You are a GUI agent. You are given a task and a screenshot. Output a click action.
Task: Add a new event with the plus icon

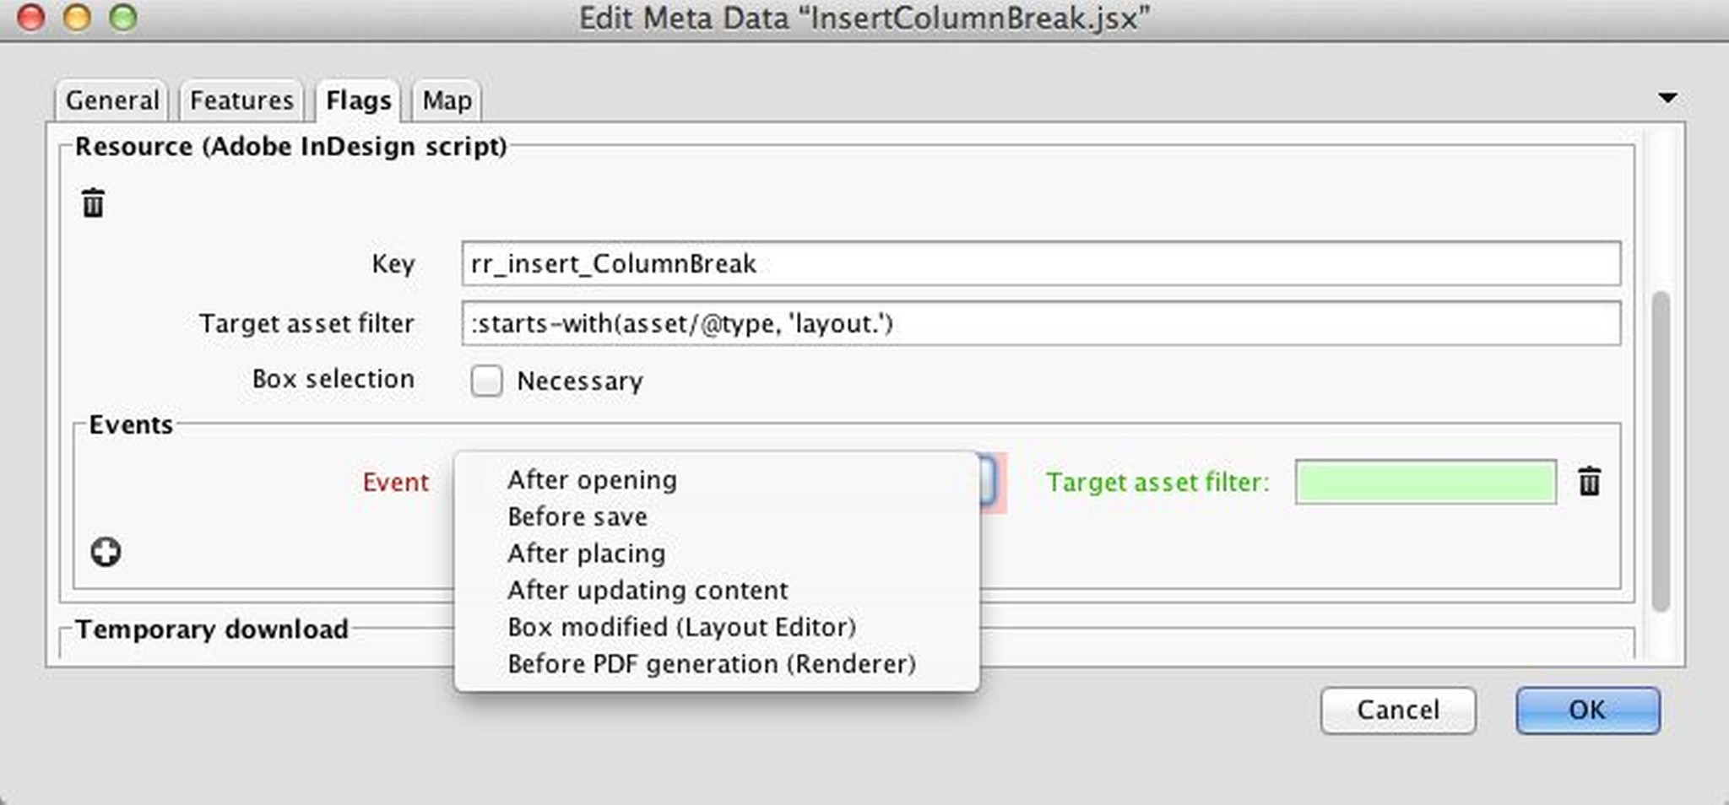(104, 551)
